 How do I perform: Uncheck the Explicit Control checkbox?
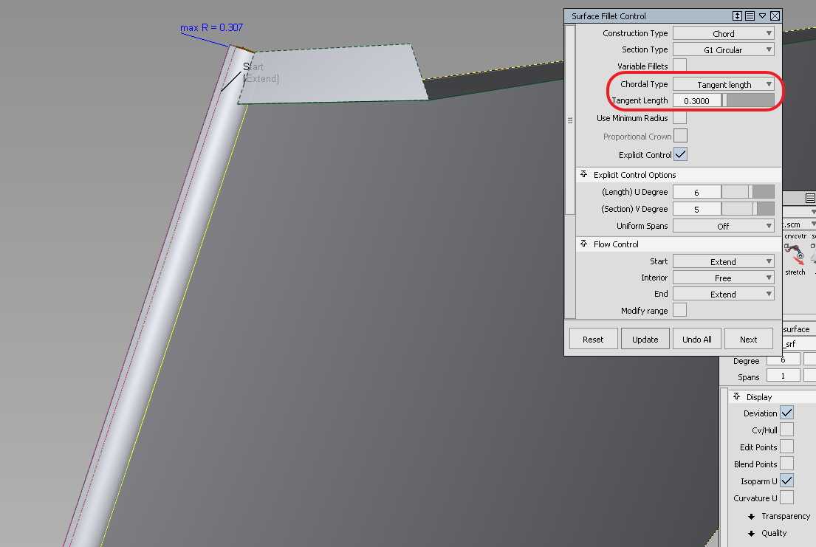coord(679,154)
